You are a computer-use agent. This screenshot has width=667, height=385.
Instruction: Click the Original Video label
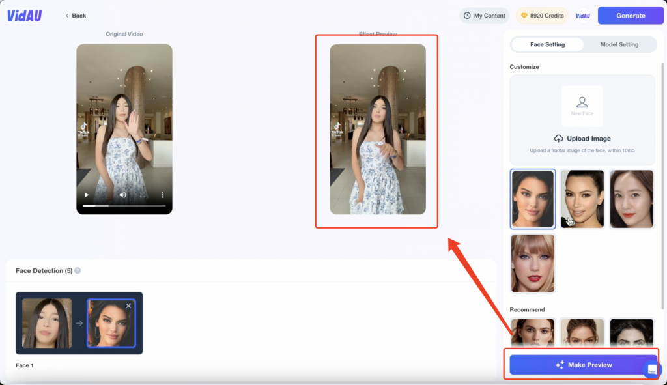pyautogui.click(x=124, y=34)
